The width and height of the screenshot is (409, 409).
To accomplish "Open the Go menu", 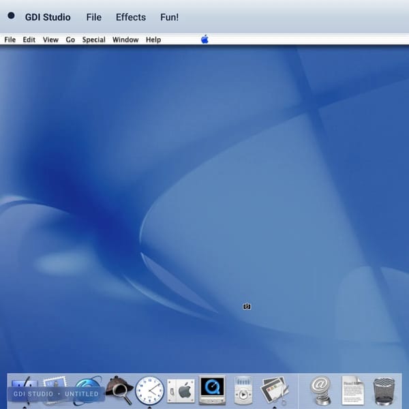I will pyautogui.click(x=70, y=40).
